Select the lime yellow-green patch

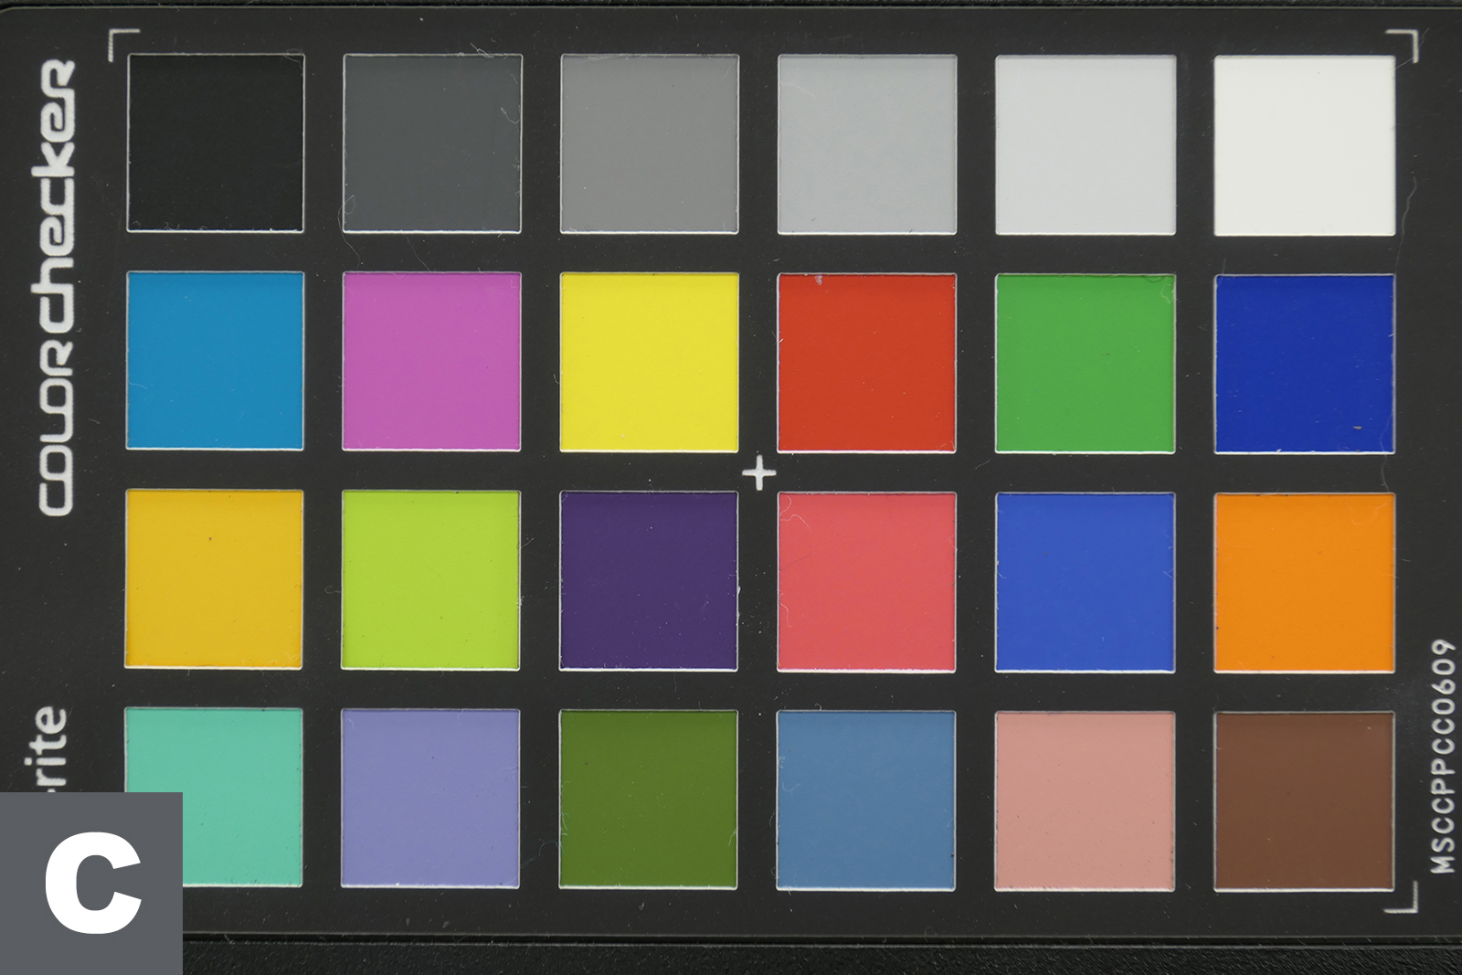click(x=430, y=580)
